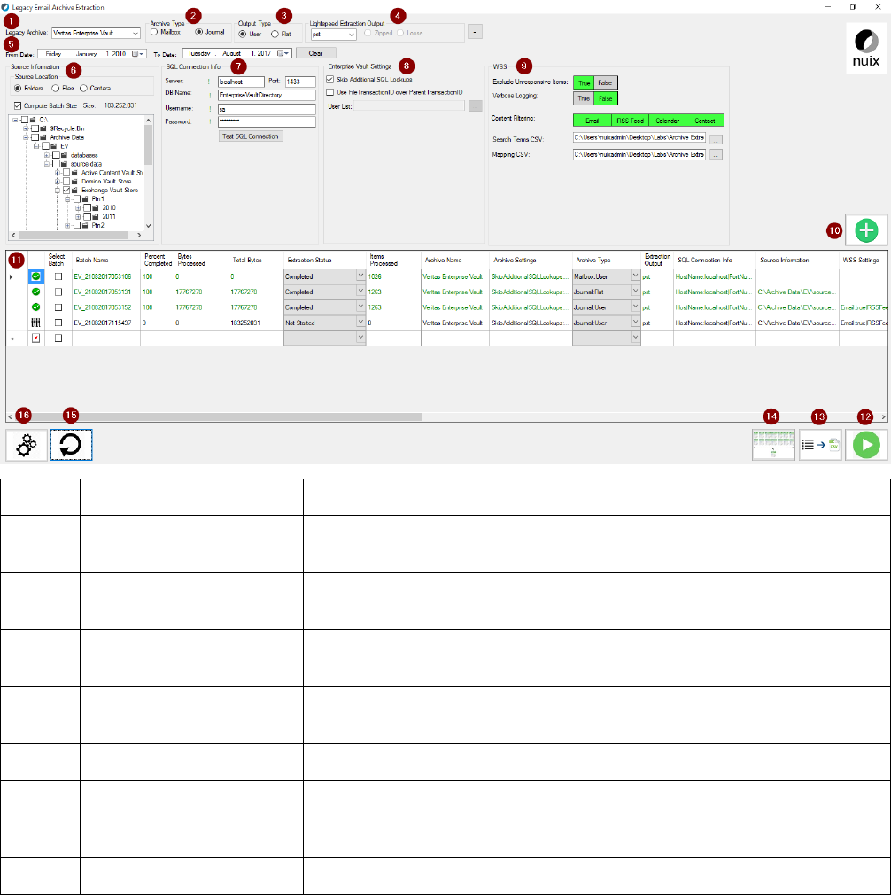Click the circular refresh arrow button

[71, 445]
